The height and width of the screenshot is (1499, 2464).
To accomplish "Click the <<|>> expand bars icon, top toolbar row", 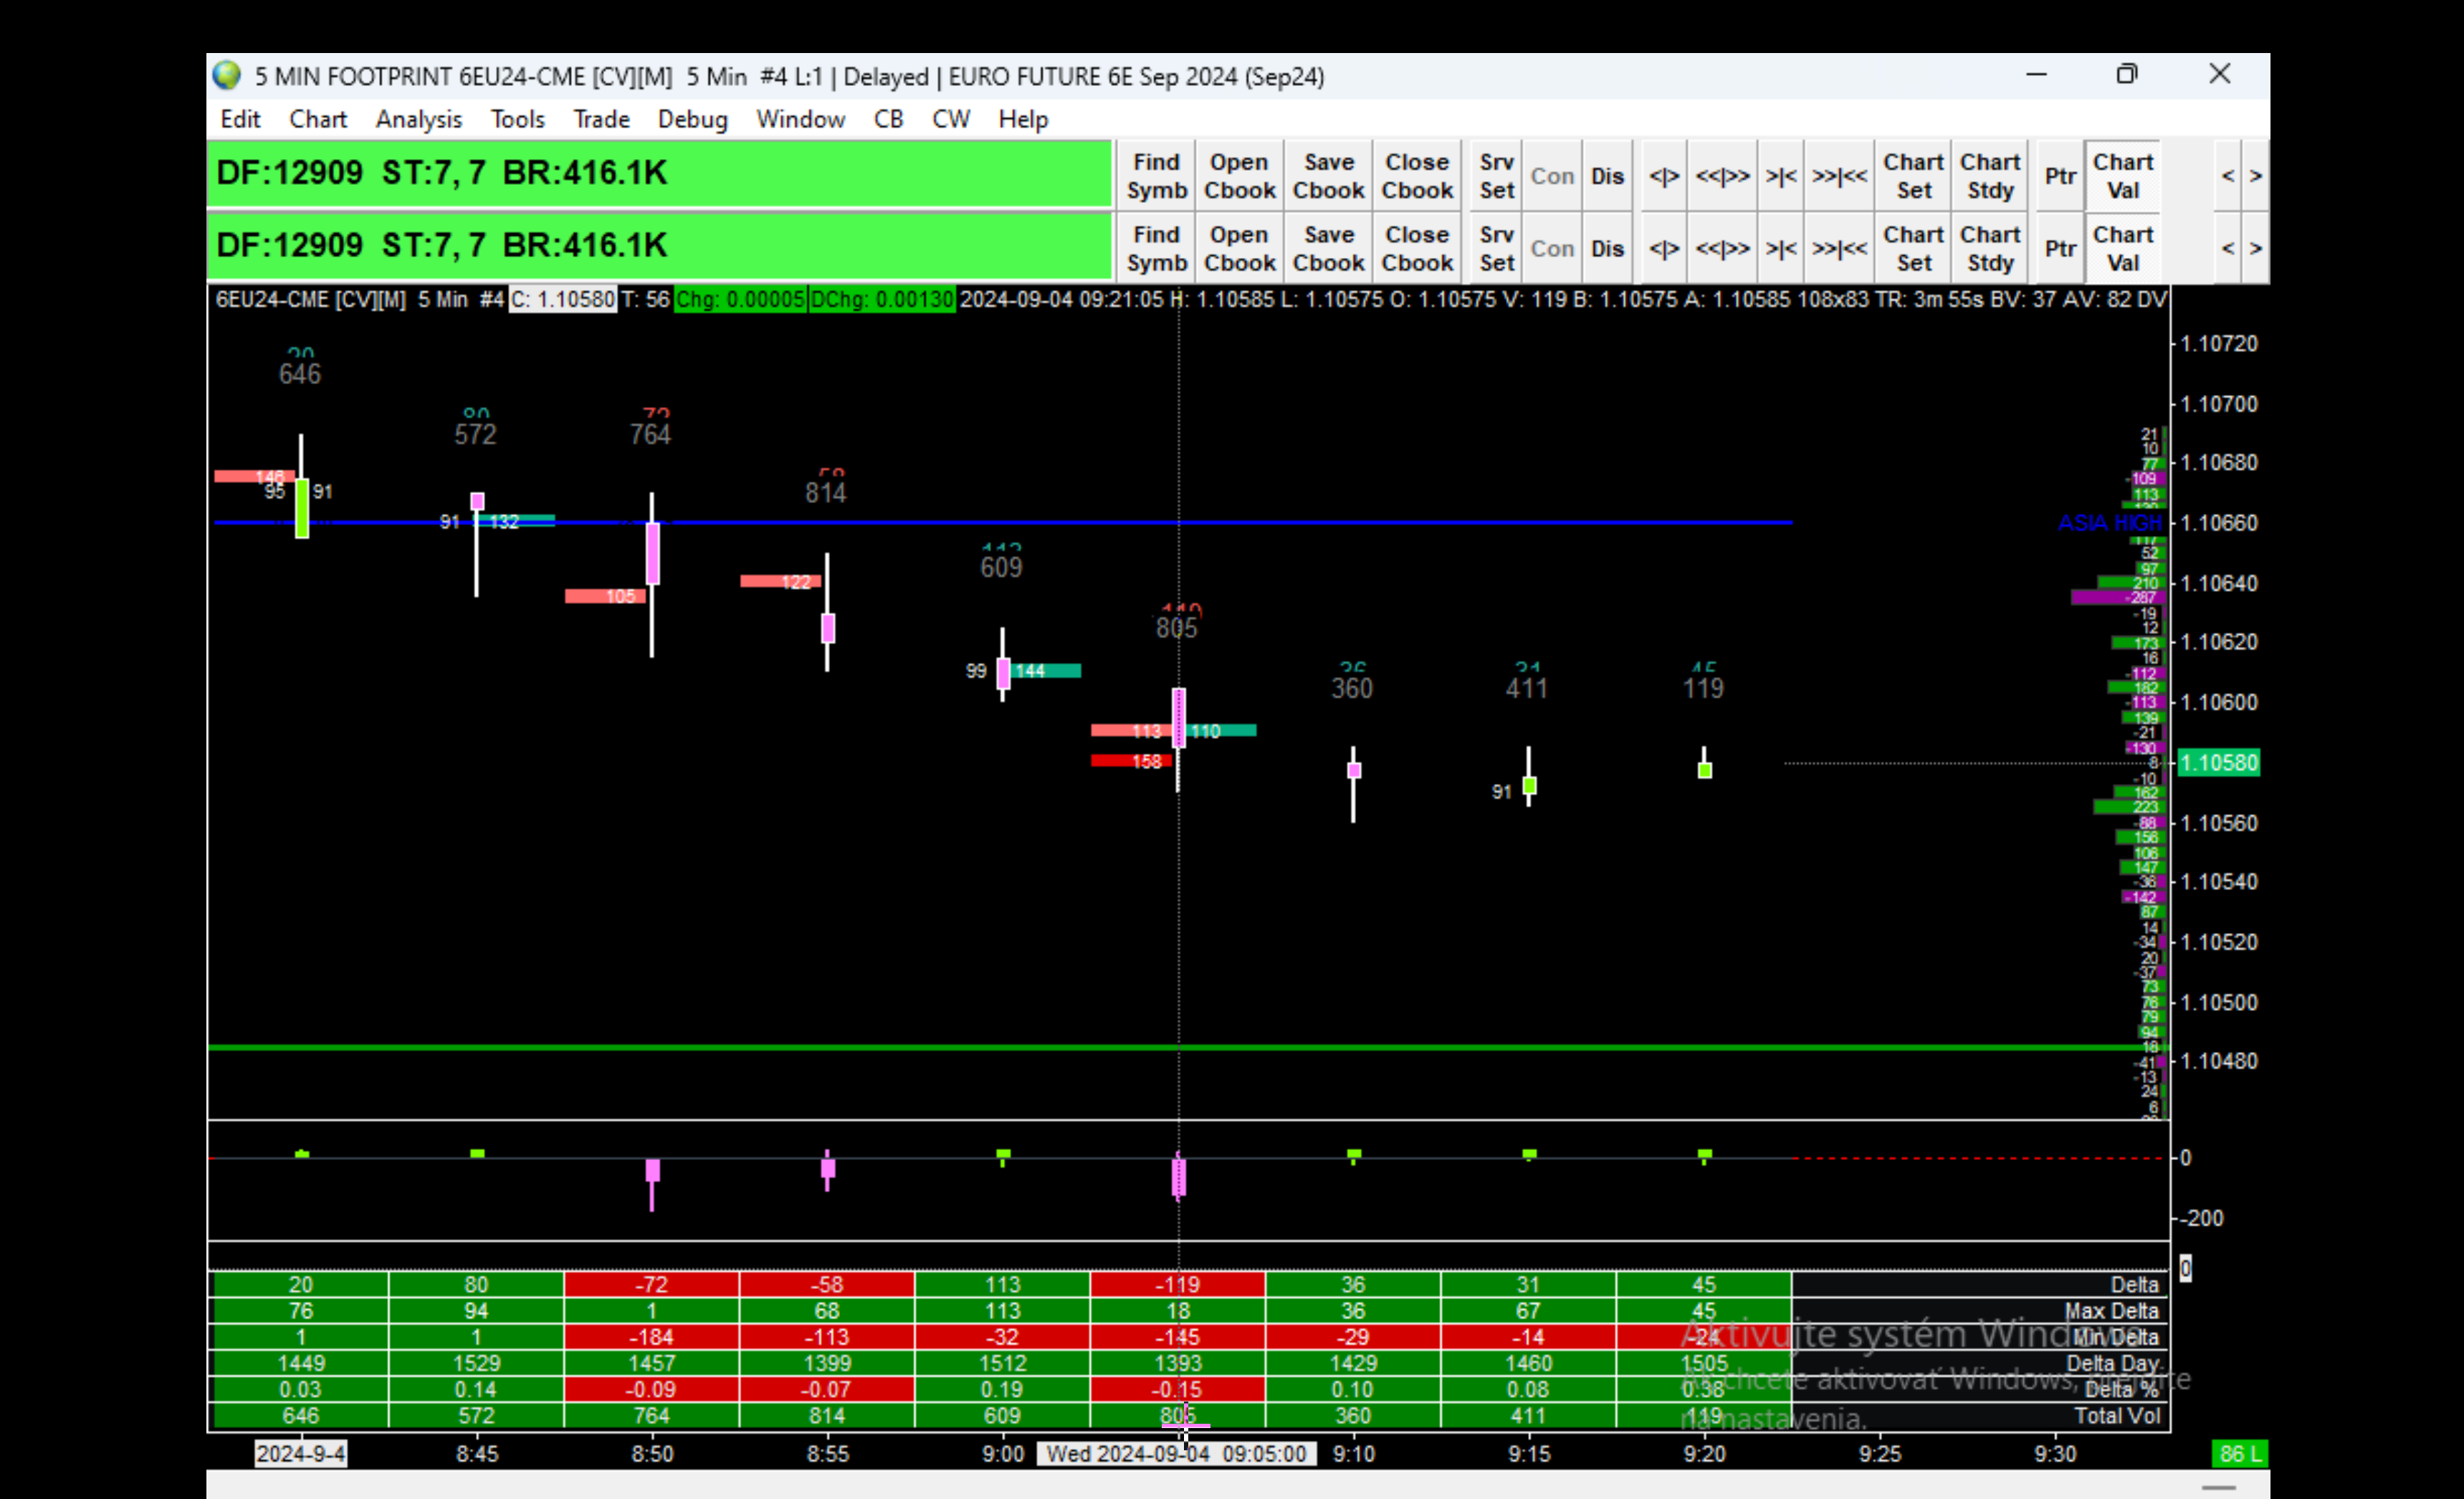I will 1722,176.
